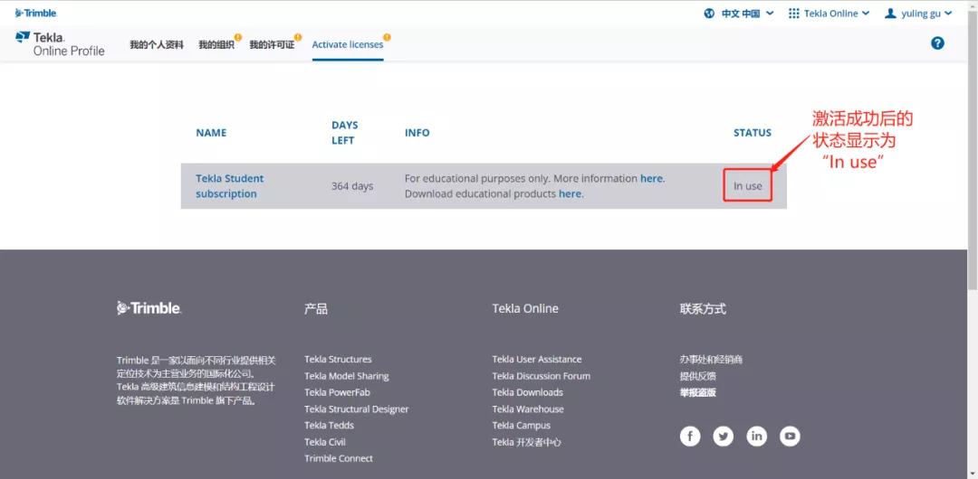Open the Tekla Campus link

tap(522, 426)
